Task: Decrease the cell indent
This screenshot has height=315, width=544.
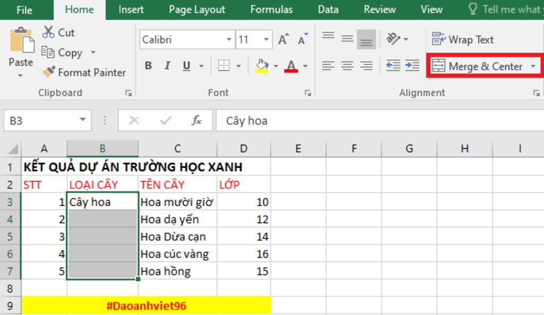Action: click(393, 65)
